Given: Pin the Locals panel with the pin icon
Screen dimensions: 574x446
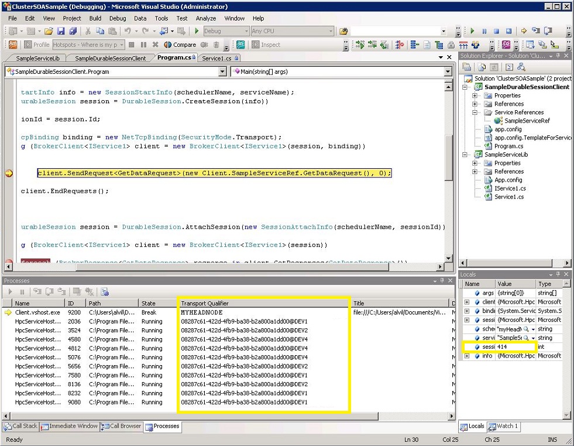Looking at the screenshot, I should 558,274.
